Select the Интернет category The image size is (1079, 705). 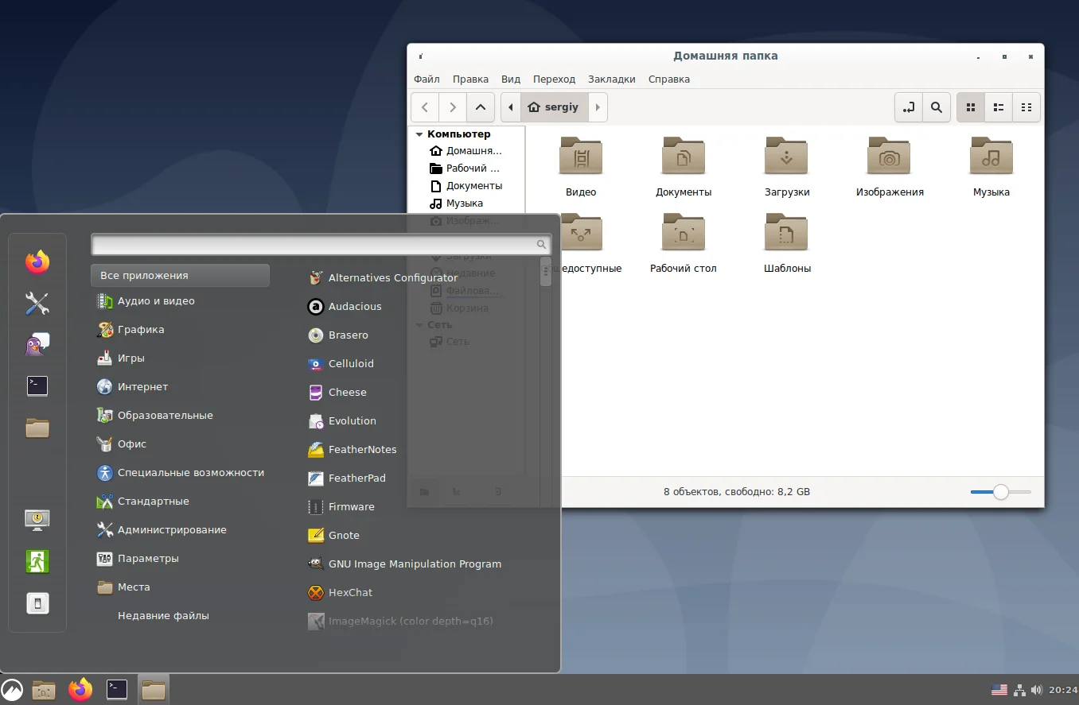[142, 387]
